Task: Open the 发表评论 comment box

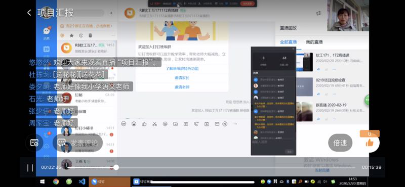Action: [78, 143]
